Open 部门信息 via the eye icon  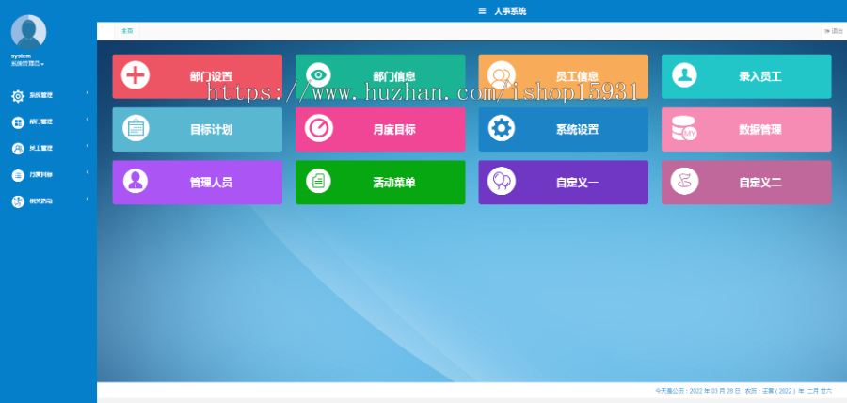click(319, 75)
